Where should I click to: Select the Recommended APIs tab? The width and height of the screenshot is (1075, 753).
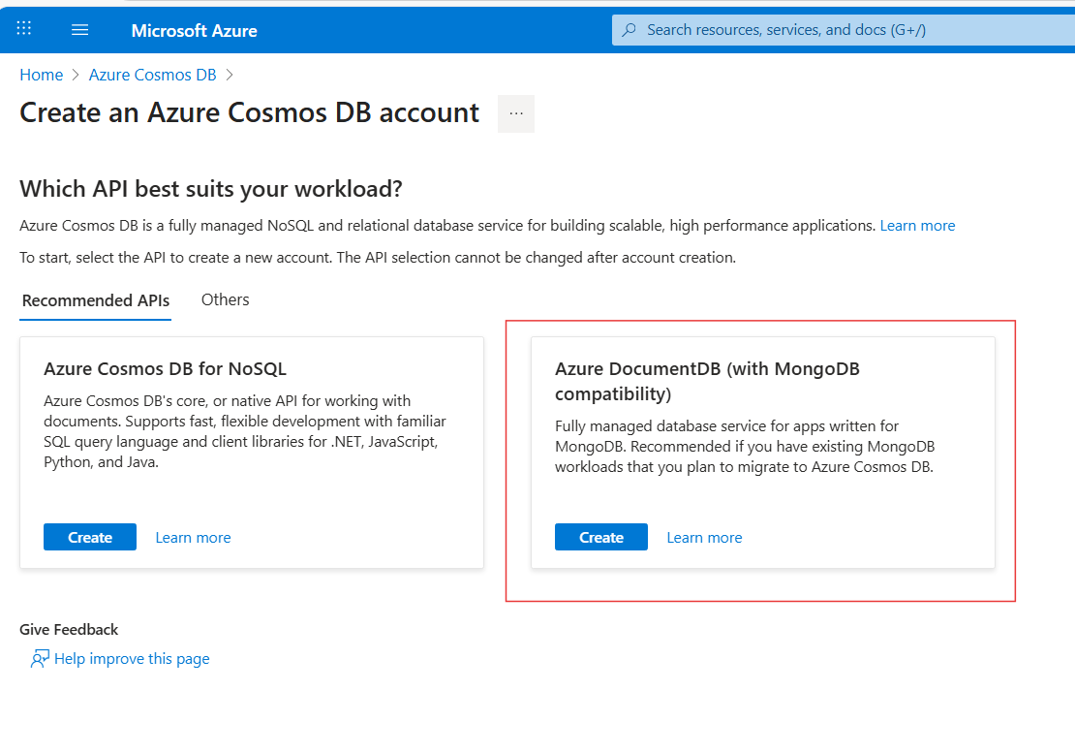(x=96, y=300)
